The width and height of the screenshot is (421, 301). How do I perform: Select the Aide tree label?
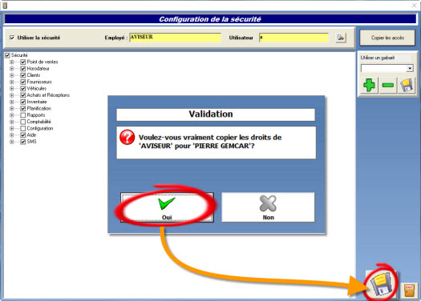tap(31, 135)
